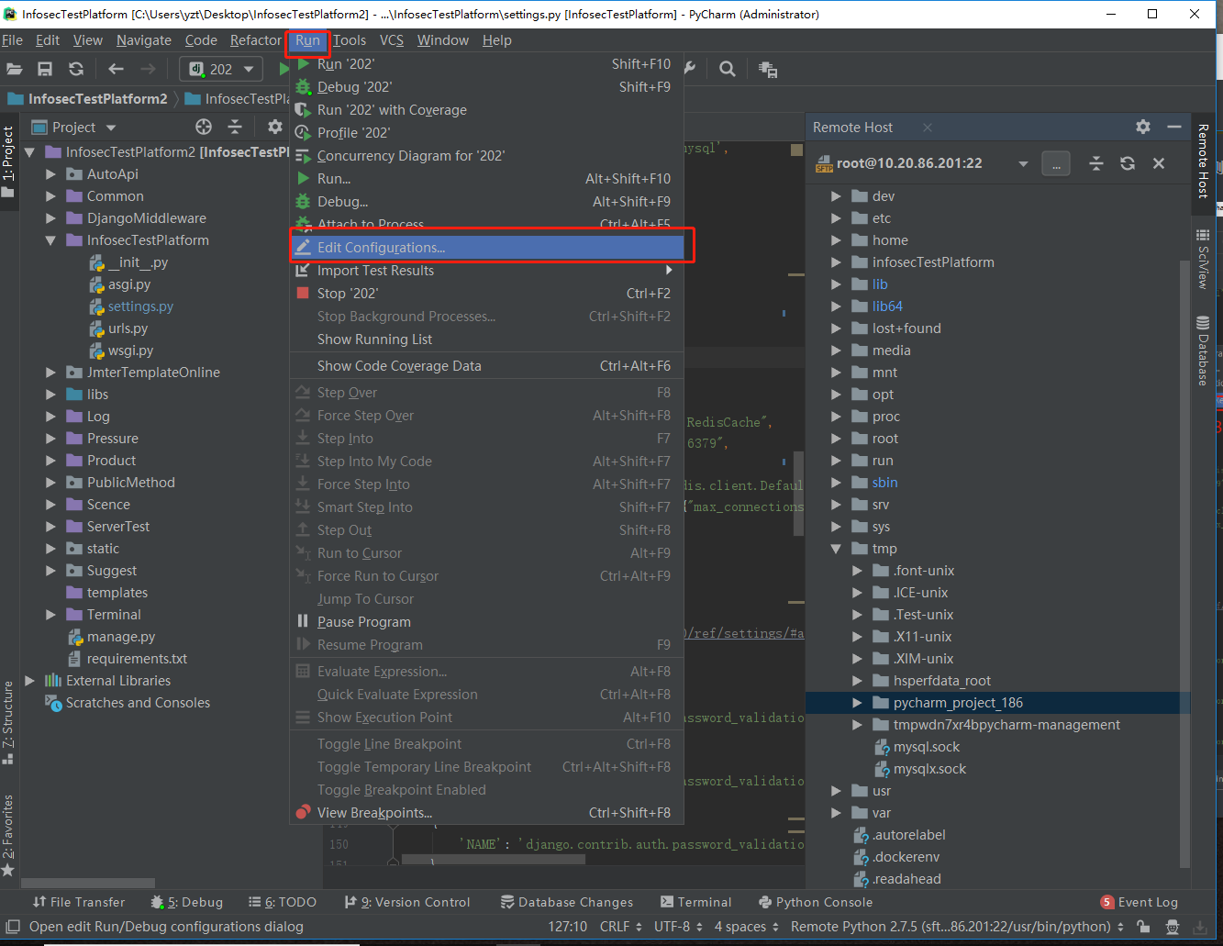Image resolution: width=1223 pixels, height=946 pixels.
Task: Select Run '202' with Coverage
Action: [x=487, y=110]
